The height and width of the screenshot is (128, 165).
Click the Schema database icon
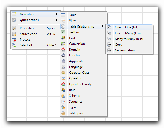[x=63, y=96]
